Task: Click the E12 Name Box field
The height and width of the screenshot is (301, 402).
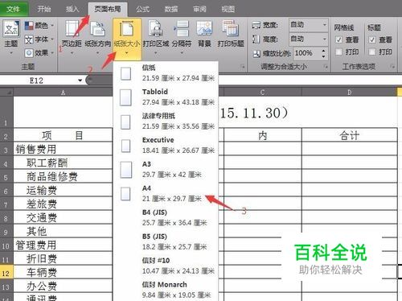Action: click(36, 80)
